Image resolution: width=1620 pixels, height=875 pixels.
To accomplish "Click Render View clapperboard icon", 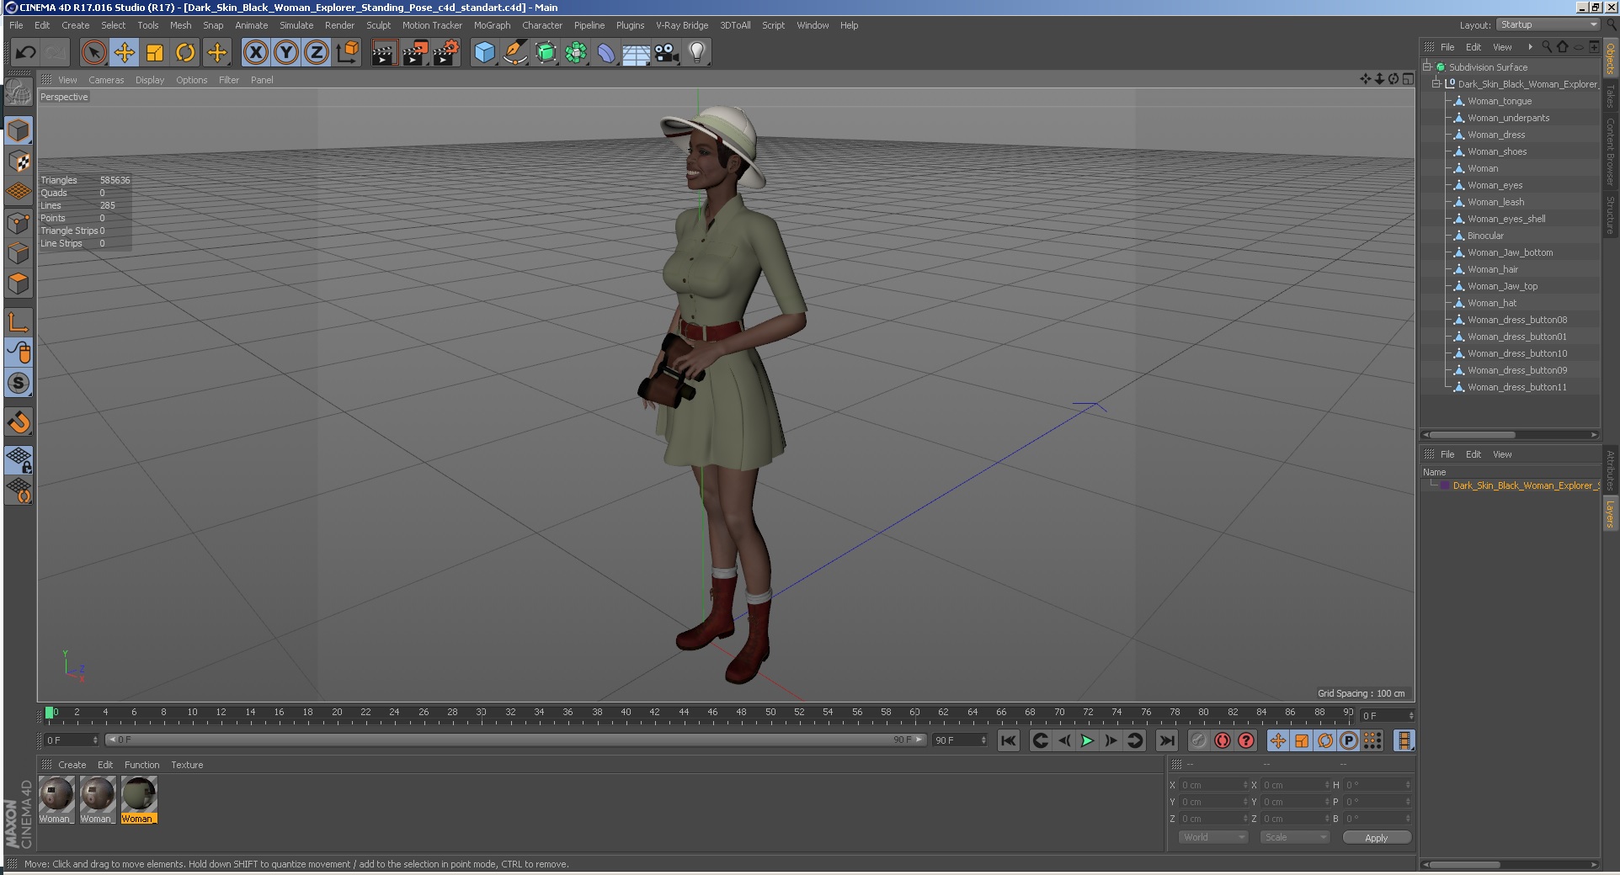I will pos(384,53).
